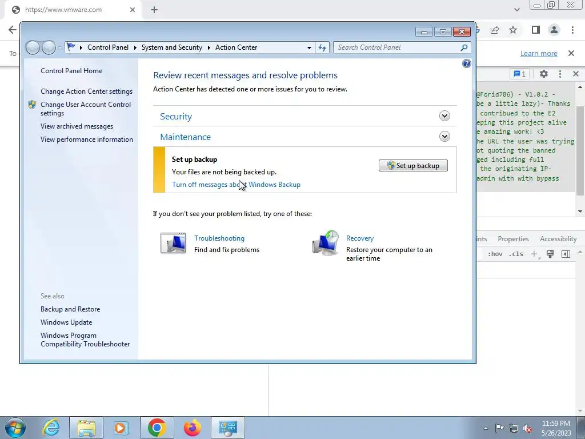Open Change User Account Control settings
Screen dimensions: 585x439
[x=86, y=109]
